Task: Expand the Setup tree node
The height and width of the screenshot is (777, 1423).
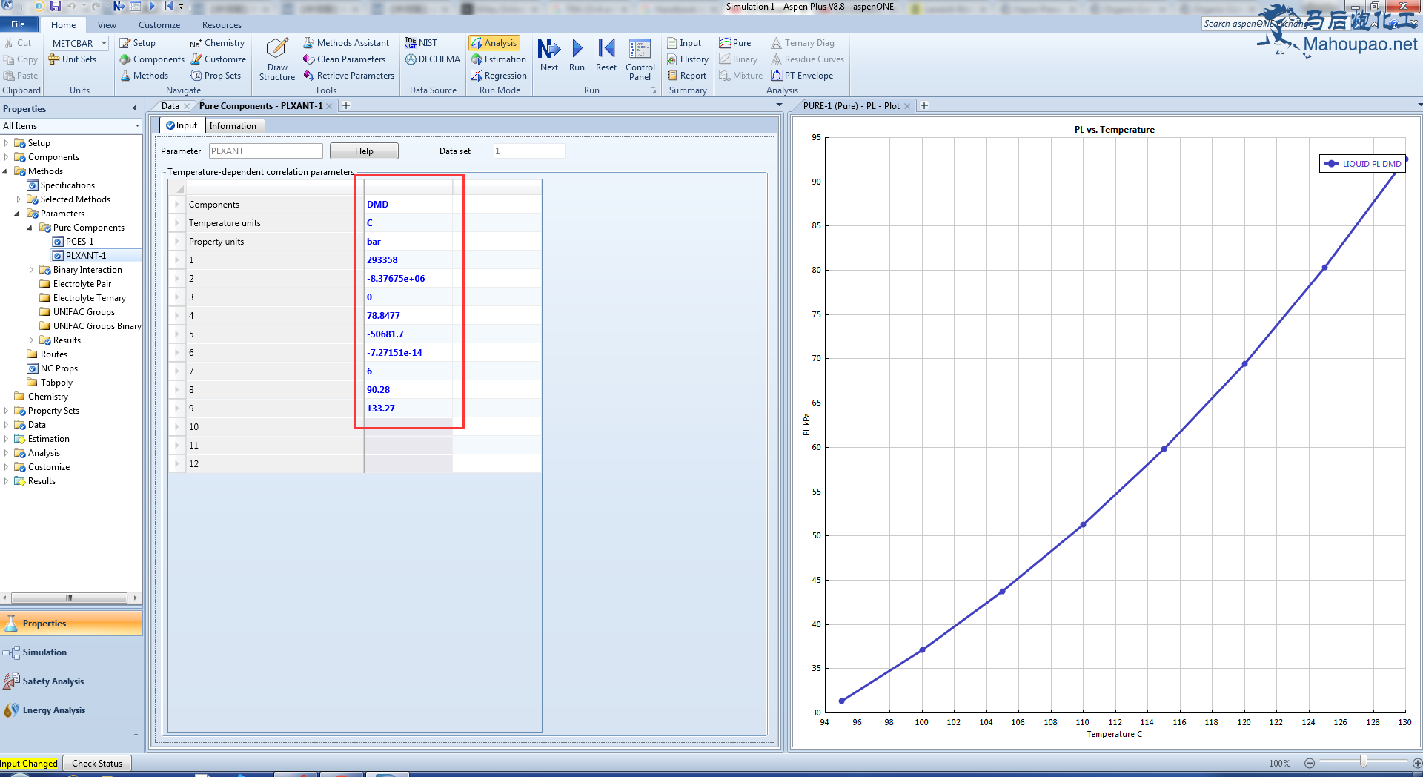Action: pos(5,143)
